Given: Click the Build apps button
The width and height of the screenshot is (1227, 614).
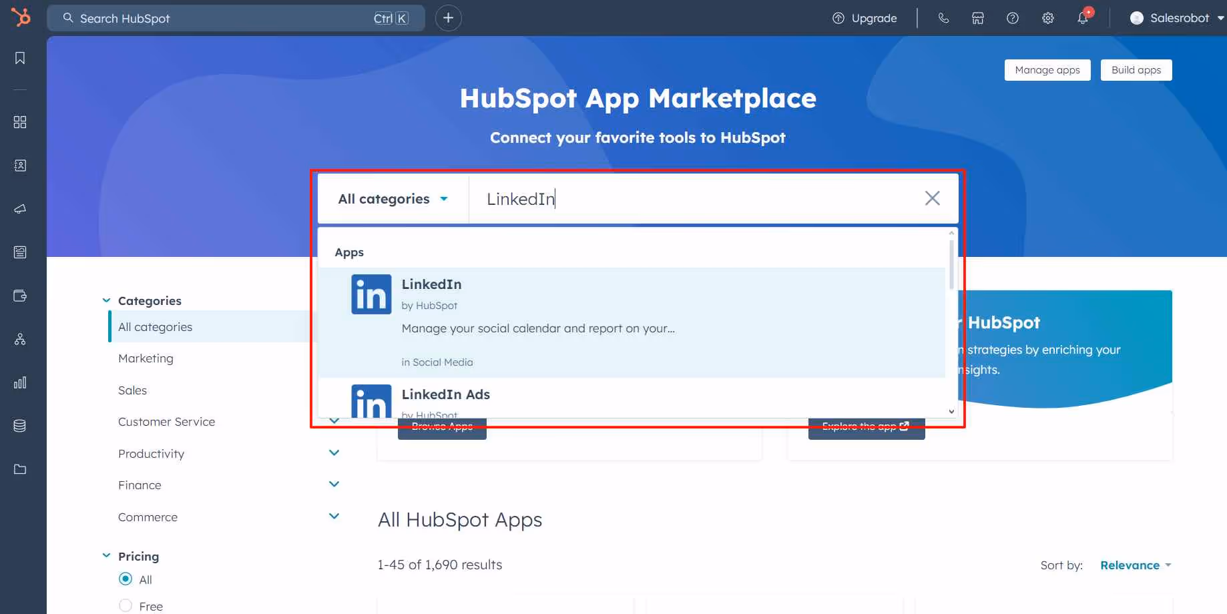Looking at the screenshot, I should pyautogui.click(x=1136, y=69).
